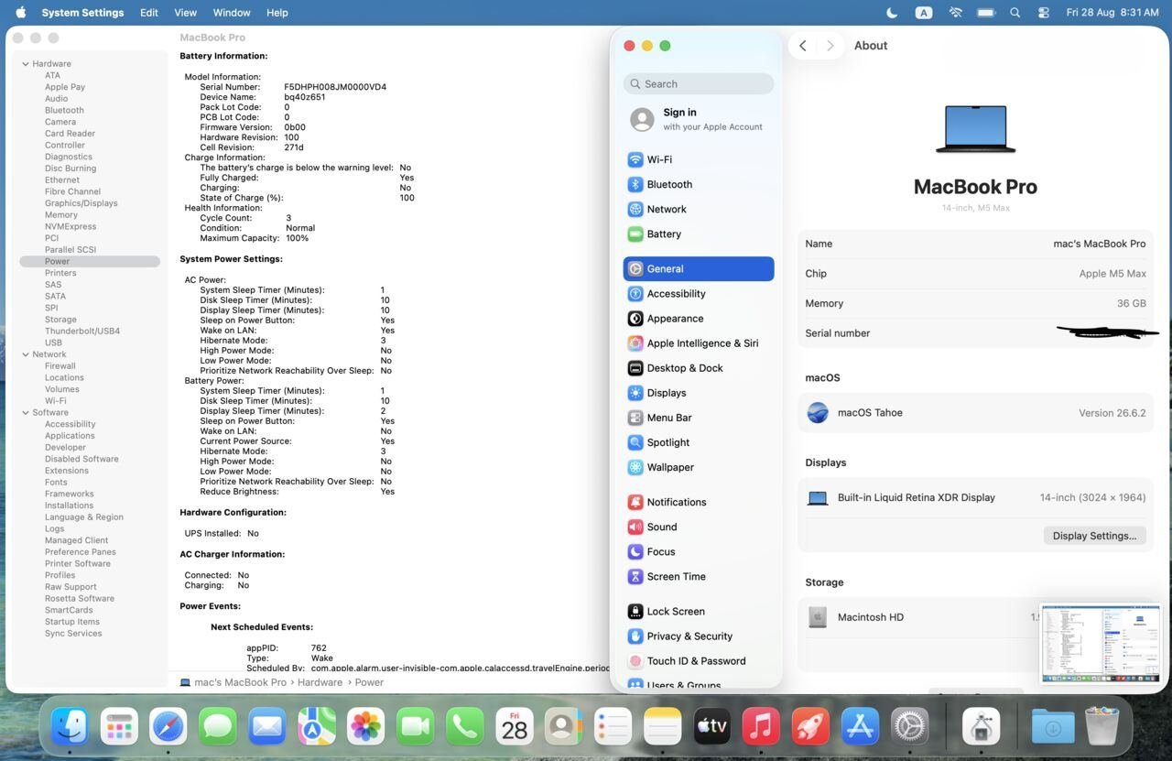This screenshot has width=1172, height=761.
Task: Open Desktop & Dock settings
Action: (699, 367)
